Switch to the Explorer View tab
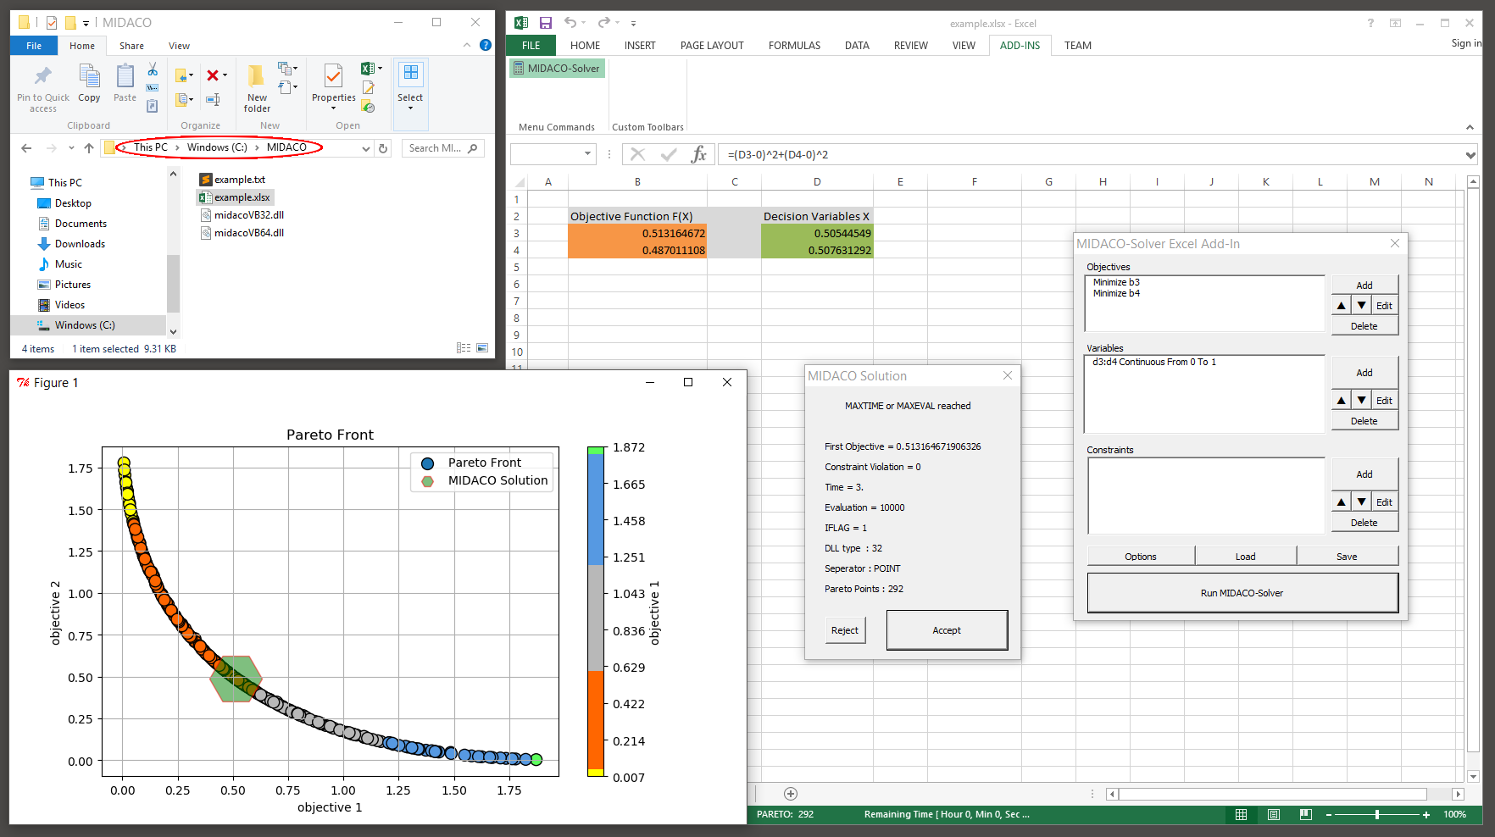The width and height of the screenshot is (1495, 837). pyautogui.click(x=179, y=46)
